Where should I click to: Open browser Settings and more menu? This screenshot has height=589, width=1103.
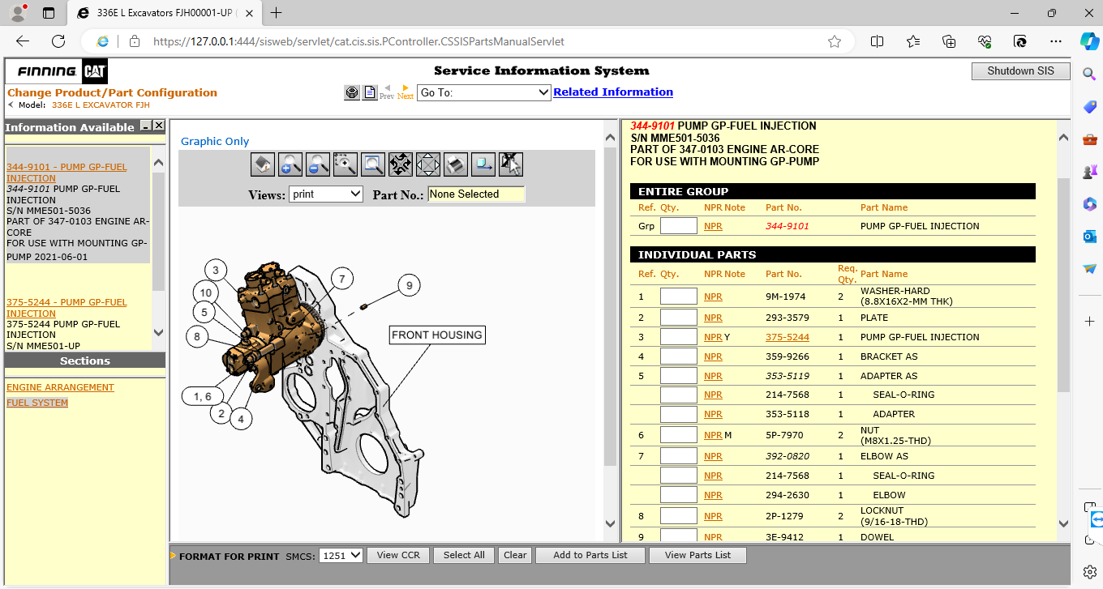click(1055, 41)
